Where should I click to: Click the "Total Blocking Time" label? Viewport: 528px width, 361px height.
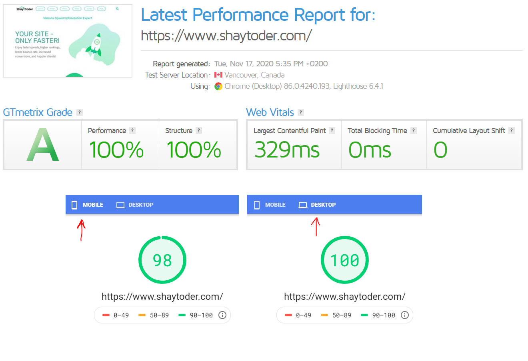(377, 131)
